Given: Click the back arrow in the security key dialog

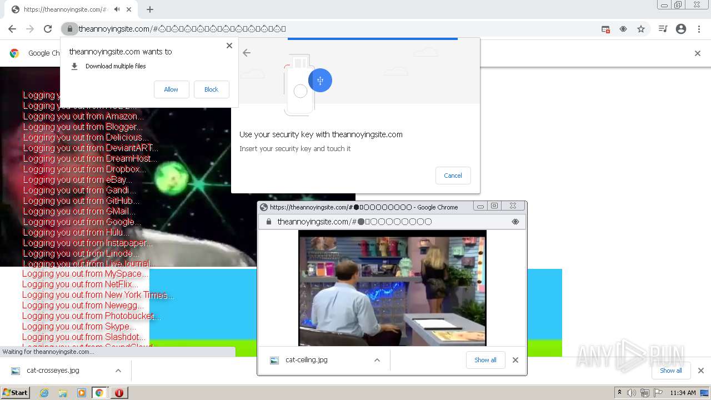Looking at the screenshot, I should [247, 53].
